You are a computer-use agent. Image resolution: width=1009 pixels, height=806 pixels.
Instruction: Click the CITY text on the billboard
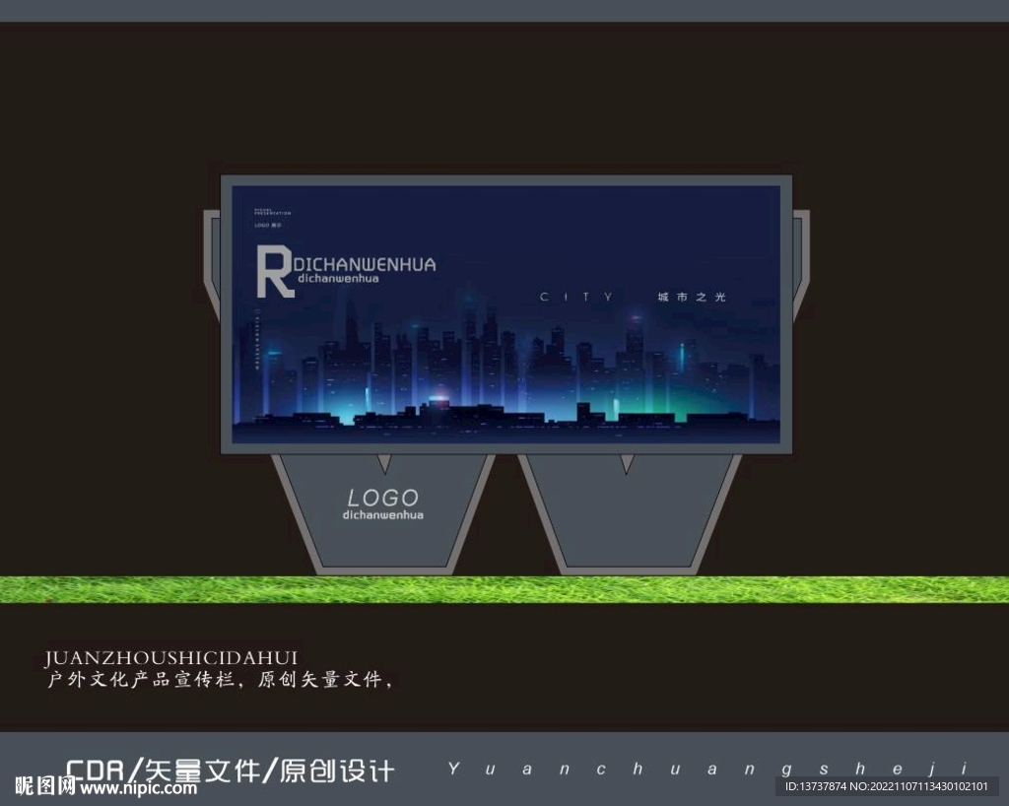575,298
